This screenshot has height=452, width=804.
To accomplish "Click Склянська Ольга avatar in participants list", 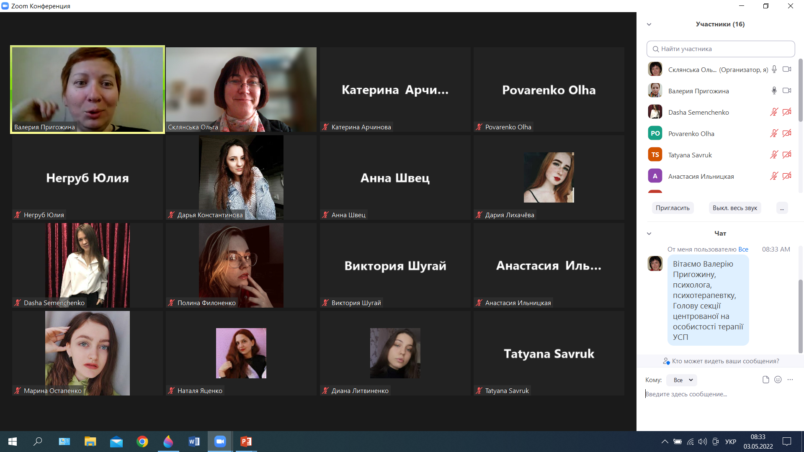I will click(x=655, y=69).
